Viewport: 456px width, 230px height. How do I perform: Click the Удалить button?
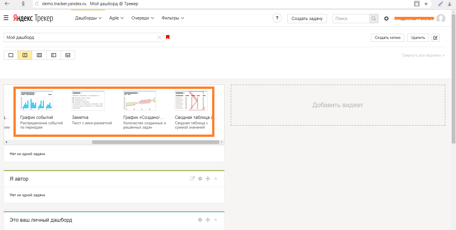click(418, 38)
